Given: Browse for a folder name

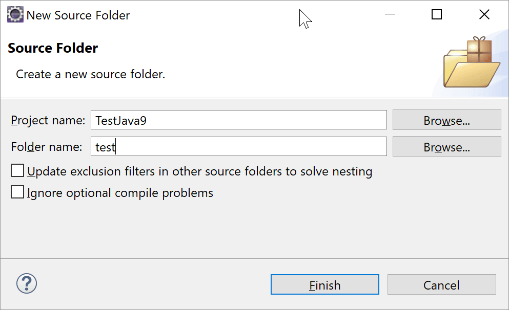Looking at the screenshot, I should (x=446, y=146).
